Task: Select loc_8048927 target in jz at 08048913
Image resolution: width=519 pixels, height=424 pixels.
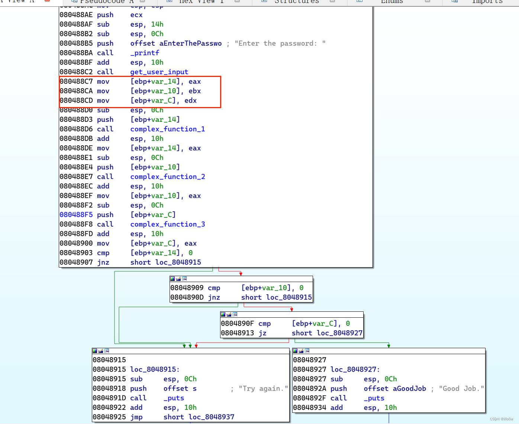Action: tap(339, 333)
